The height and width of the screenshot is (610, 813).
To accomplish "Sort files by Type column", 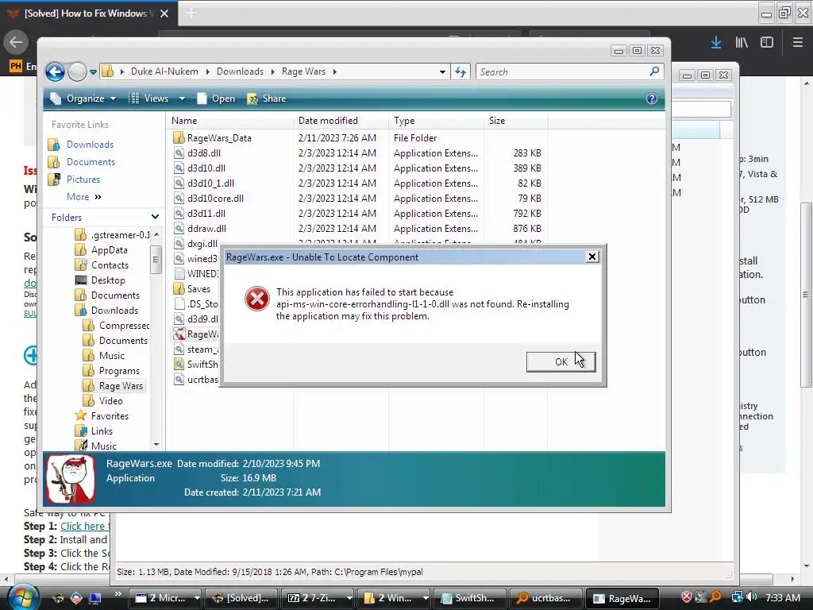I will [x=436, y=121].
